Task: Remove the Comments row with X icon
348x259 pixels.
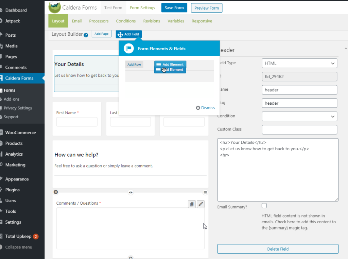Action: [x=56, y=192]
